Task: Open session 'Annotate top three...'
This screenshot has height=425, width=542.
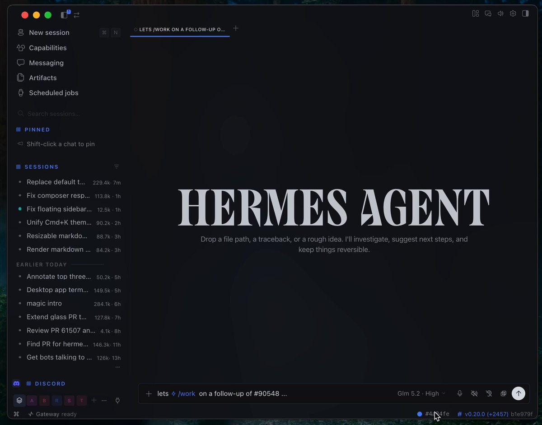Action: coord(68,277)
